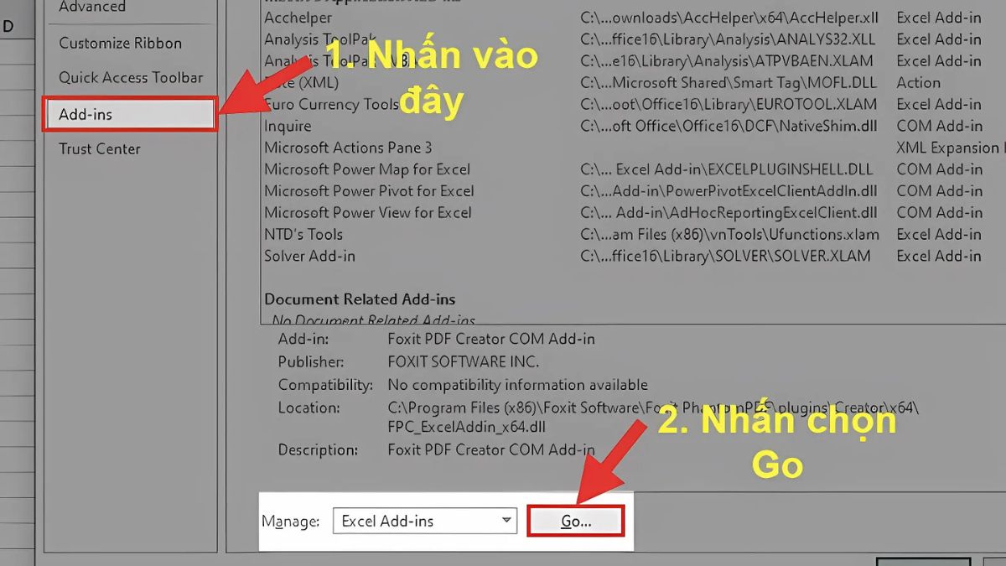This screenshot has width=1006, height=566.
Task: Select Microsoft Actions Pane 3 entry
Action: point(348,148)
